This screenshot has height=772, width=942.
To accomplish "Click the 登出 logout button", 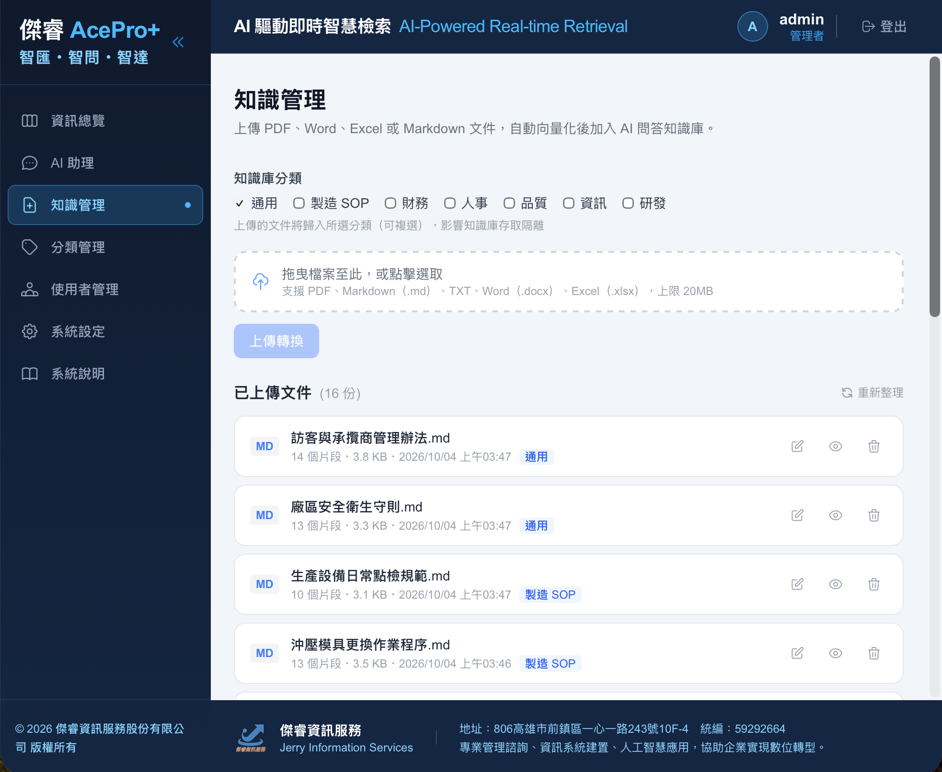I will click(884, 26).
